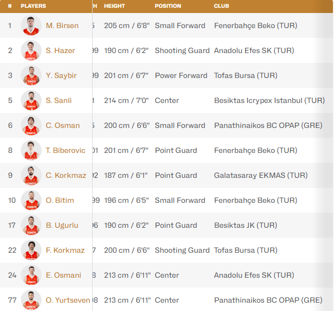Go to B. Ugurlu's profile

pyautogui.click(x=62, y=225)
